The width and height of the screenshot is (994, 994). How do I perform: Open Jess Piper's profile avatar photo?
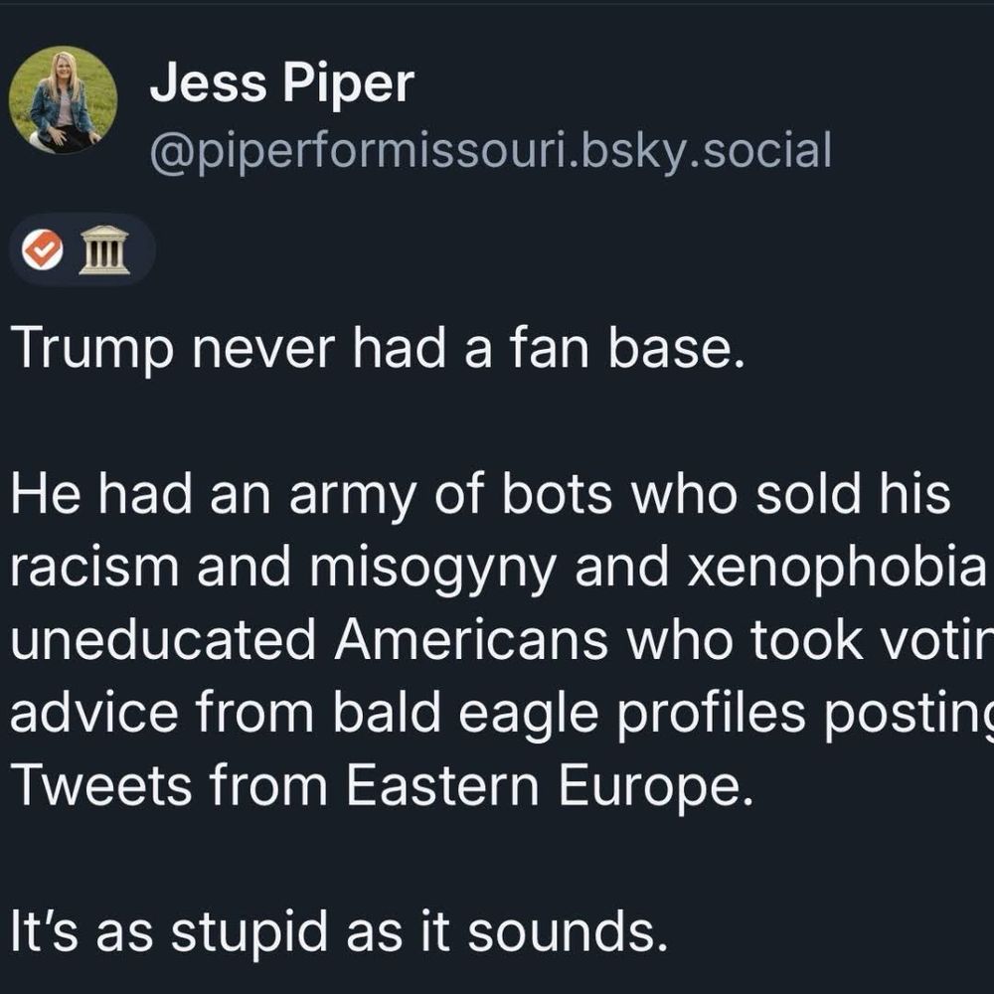(63, 99)
